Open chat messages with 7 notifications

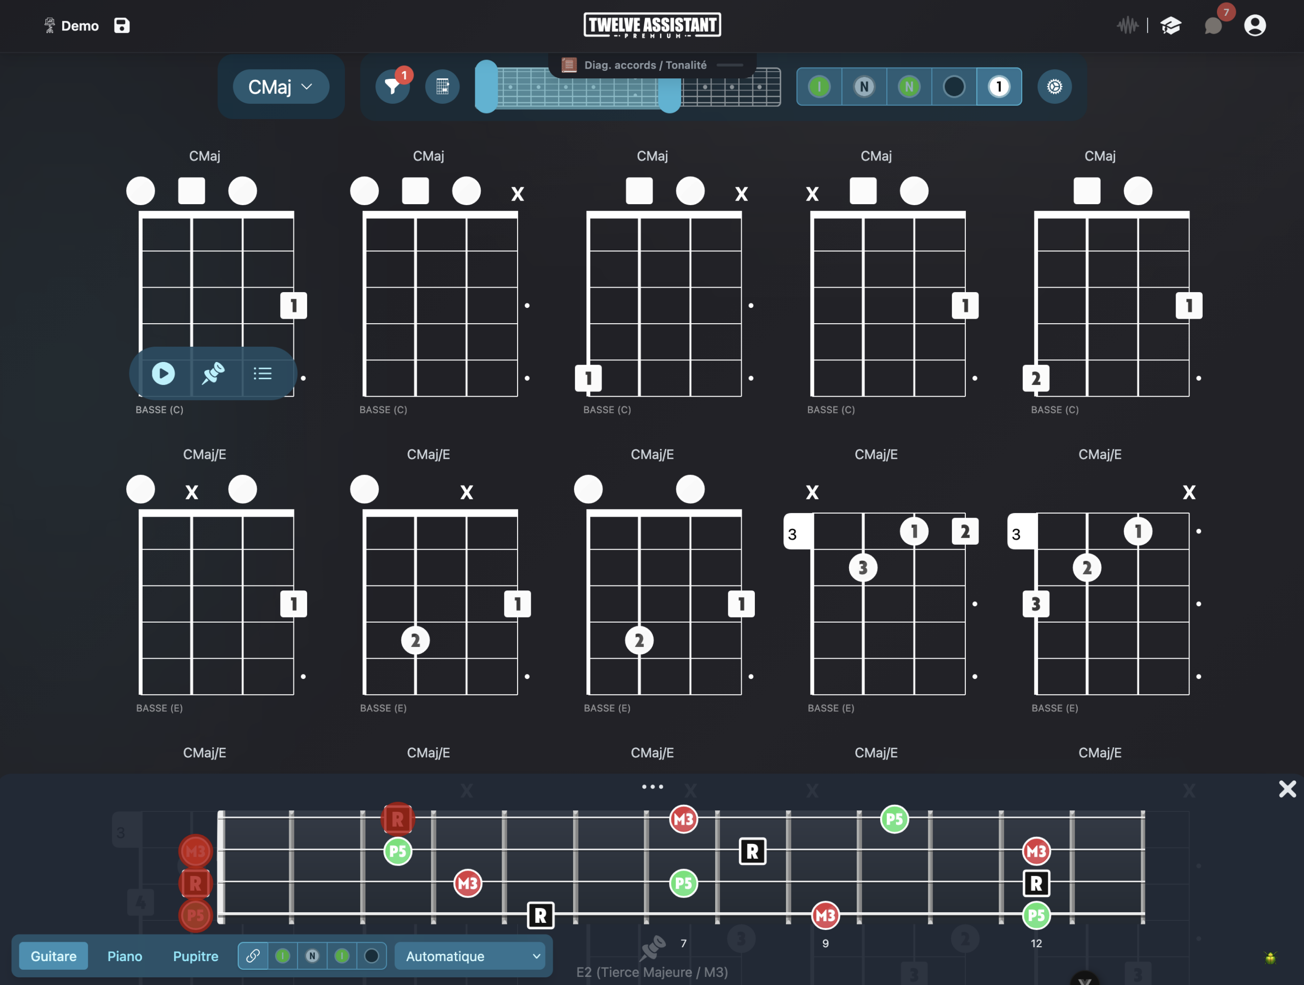coord(1213,25)
